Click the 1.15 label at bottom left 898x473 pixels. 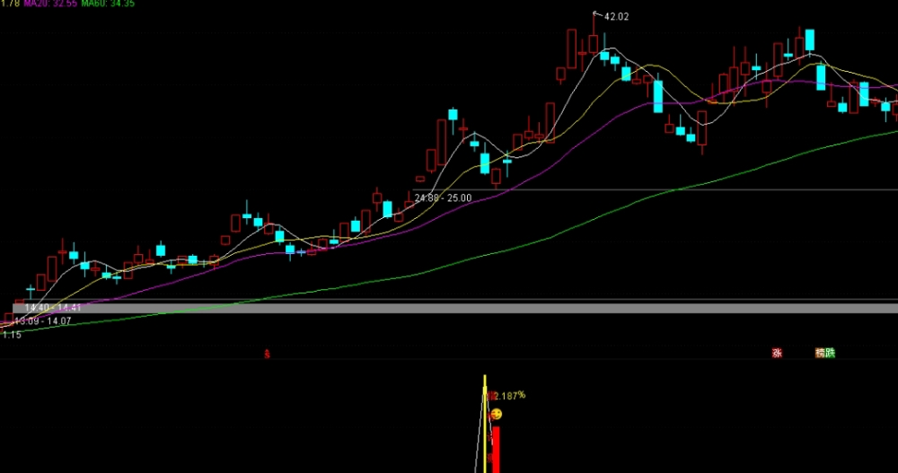(x=12, y=335)
